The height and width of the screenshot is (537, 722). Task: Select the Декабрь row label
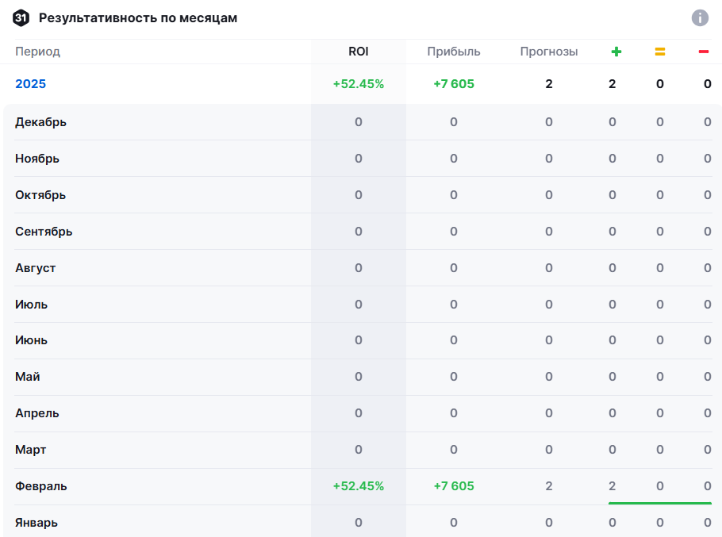[x=40, y=122]
